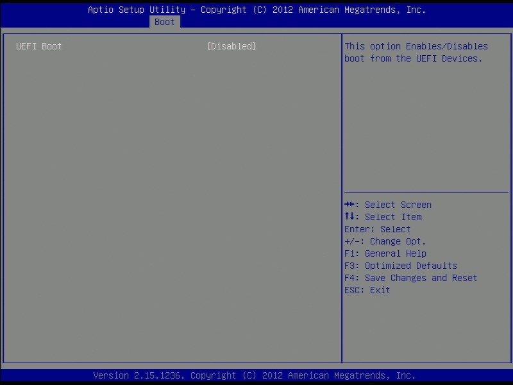Open the UEFI Boot [Disabled] value
The image size is (513, 385).
[231, 46]
